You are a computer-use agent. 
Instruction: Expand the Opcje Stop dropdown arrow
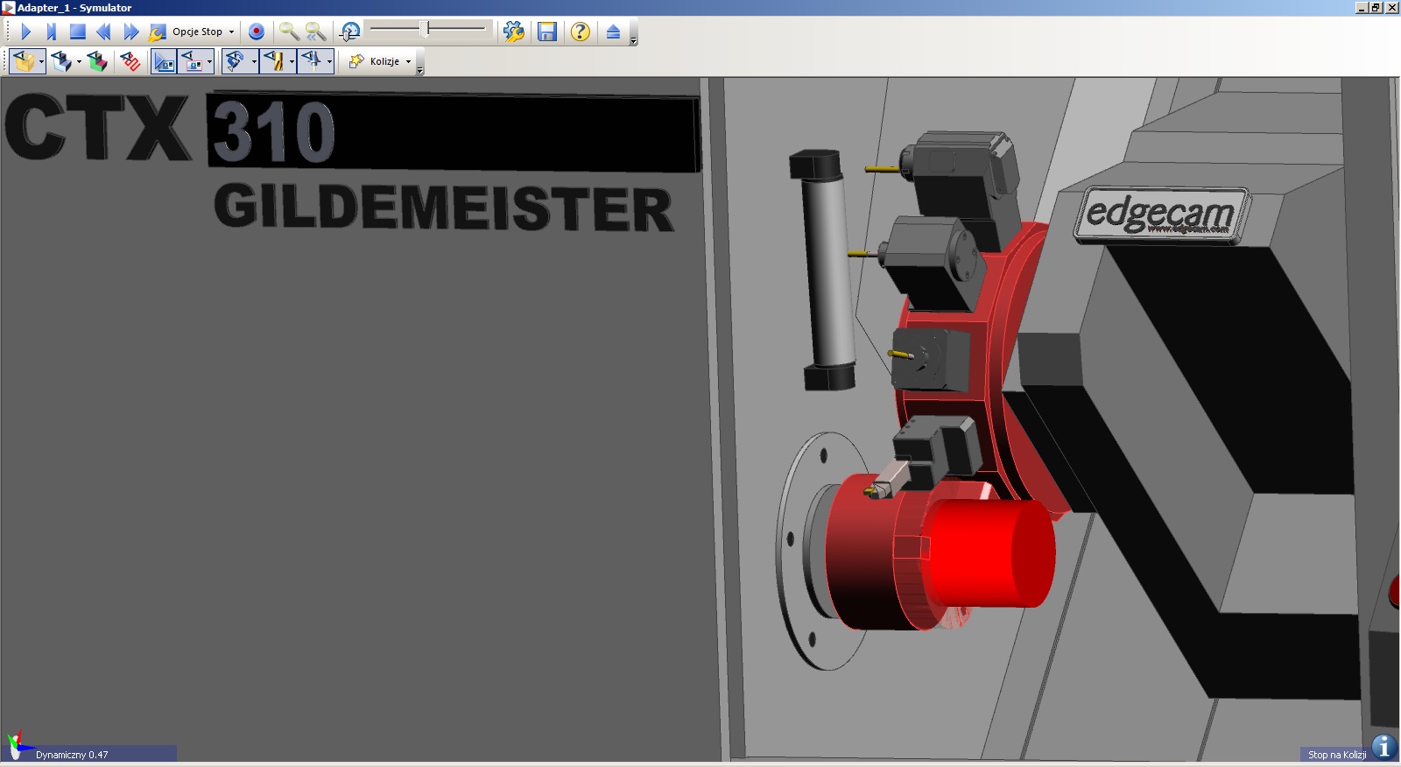click(231, 32)
